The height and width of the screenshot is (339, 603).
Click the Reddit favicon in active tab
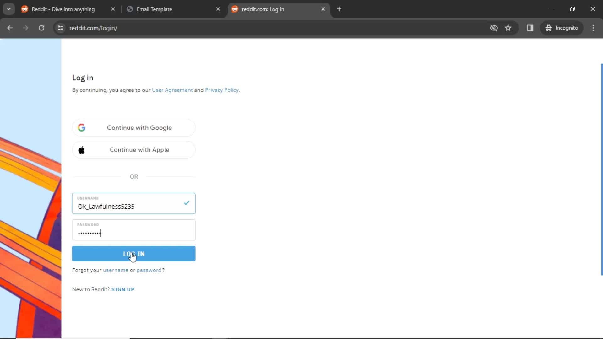pyautogui.click(x=235, y=9)
